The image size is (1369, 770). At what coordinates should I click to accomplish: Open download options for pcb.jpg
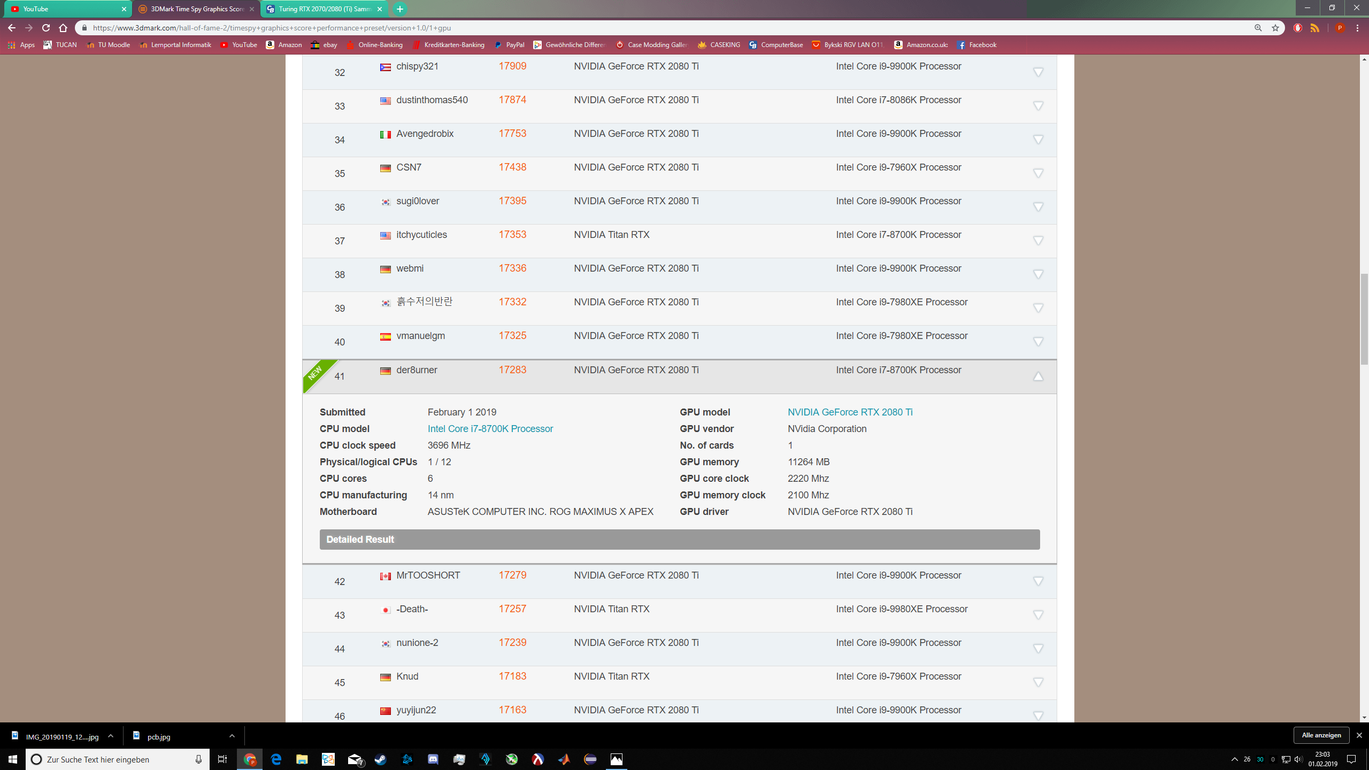pyautogui.click(x=232, y=736)
